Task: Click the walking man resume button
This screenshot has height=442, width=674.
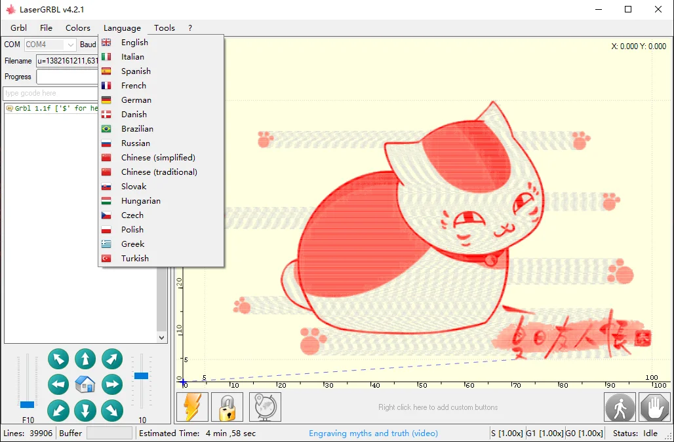Action: [620, 407]
